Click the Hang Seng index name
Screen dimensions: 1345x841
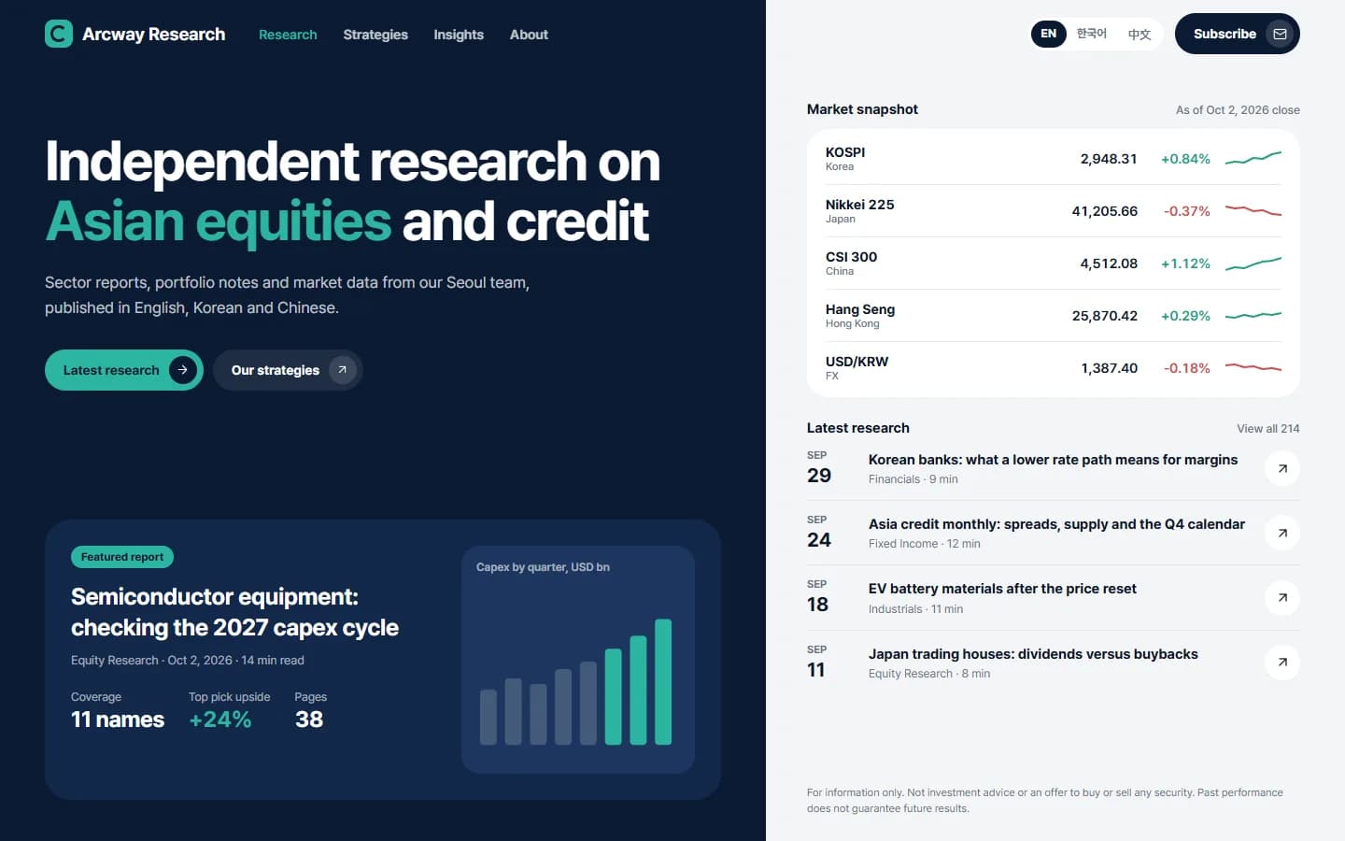click(860, 309)
